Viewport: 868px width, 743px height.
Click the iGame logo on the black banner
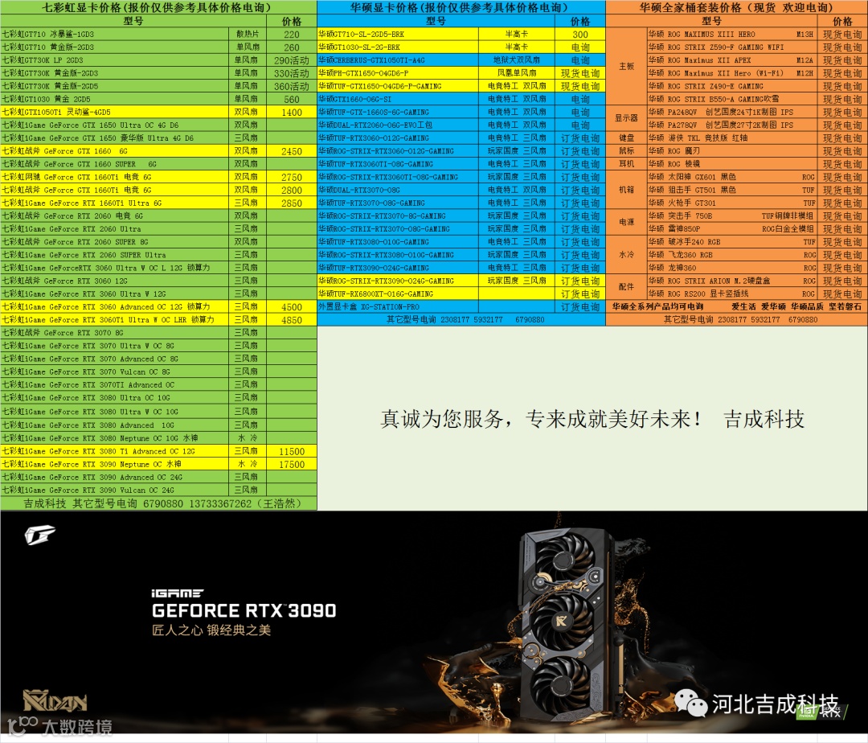[40, 535]
